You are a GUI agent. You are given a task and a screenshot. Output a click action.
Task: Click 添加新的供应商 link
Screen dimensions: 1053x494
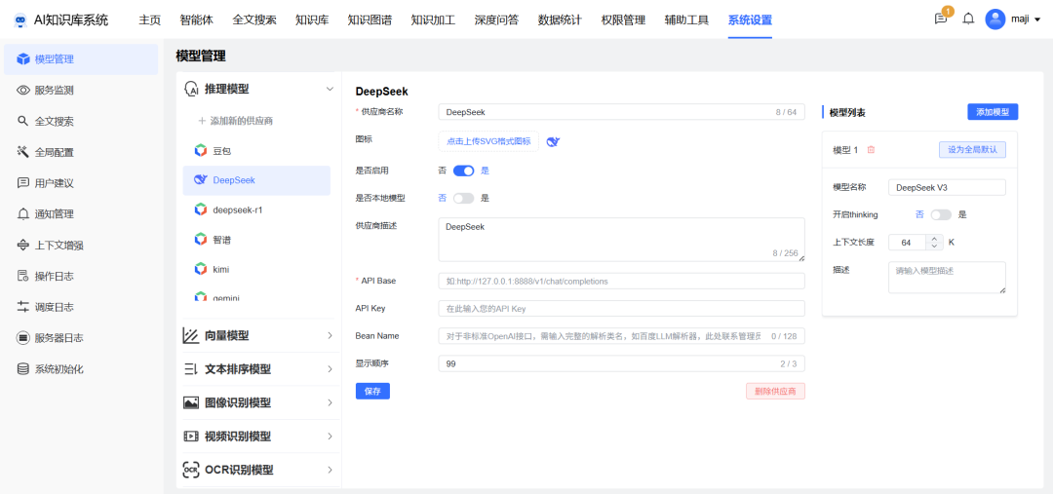pos(235,121)
